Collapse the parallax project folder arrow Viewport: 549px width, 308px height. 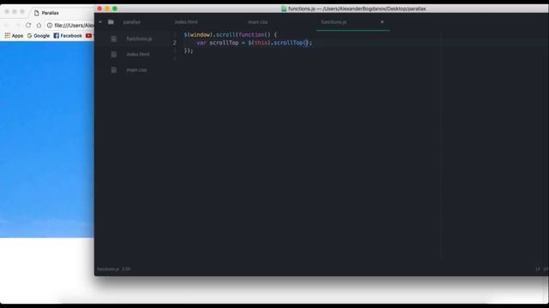(x=100, y=22)
